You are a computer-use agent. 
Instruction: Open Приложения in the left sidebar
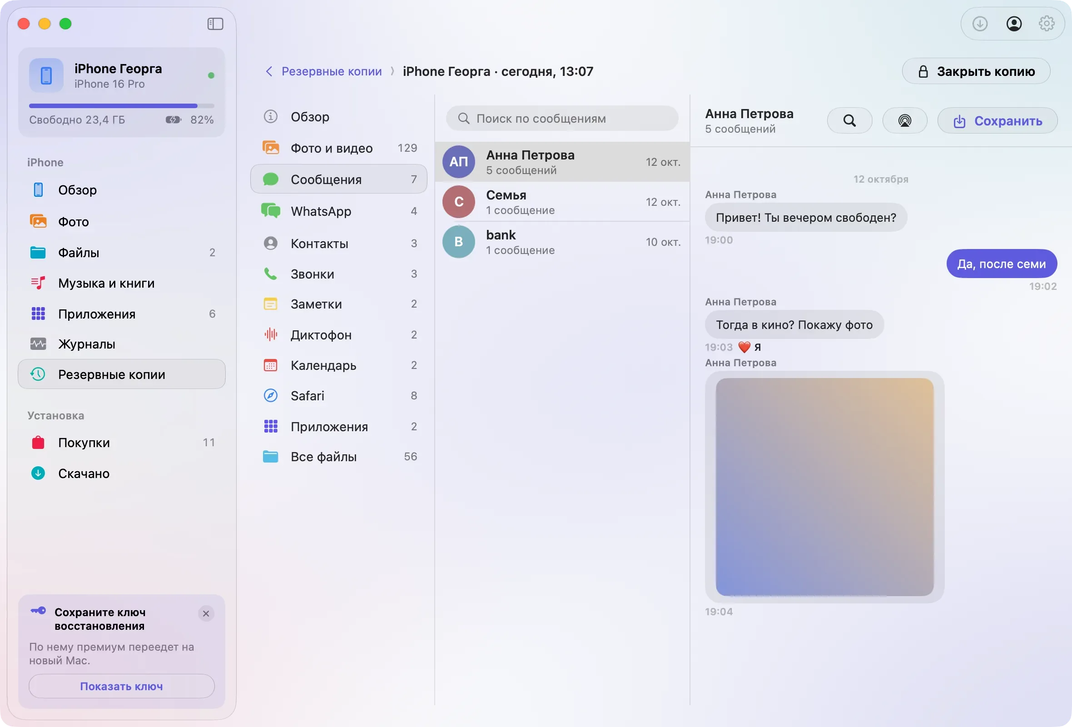click(121, 314)
